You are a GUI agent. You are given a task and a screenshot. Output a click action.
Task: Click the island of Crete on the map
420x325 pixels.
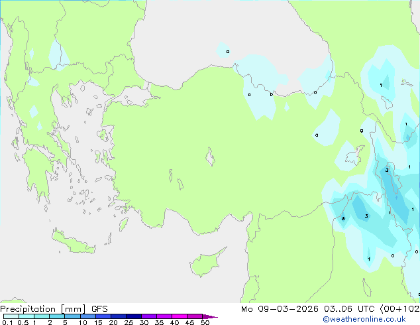73,242
